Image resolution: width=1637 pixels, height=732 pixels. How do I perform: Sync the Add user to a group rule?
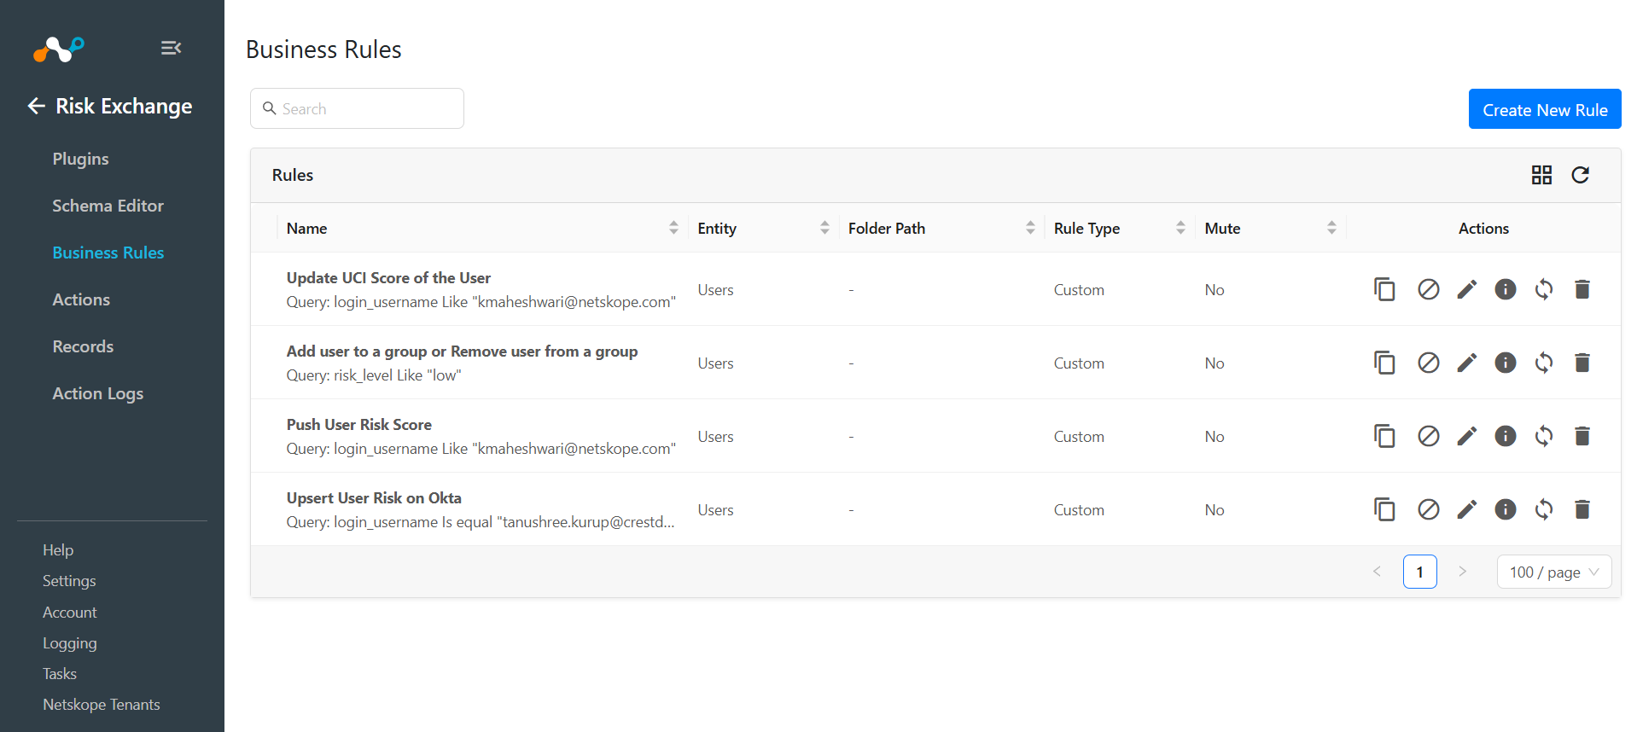click(1544, 363)
